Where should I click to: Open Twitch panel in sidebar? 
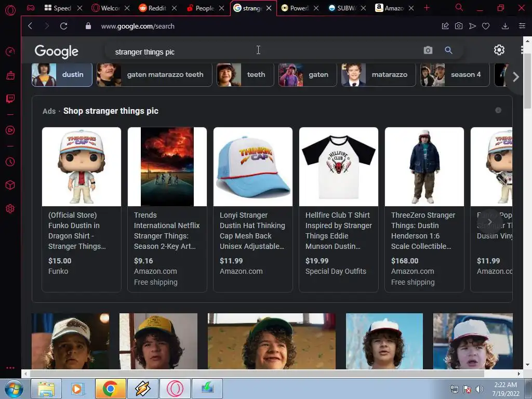click(10, 99)
